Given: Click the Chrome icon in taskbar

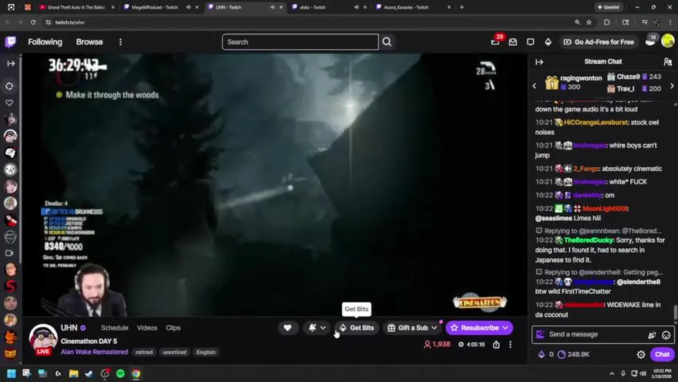Looking at the screenshot, I should (136, 374).
